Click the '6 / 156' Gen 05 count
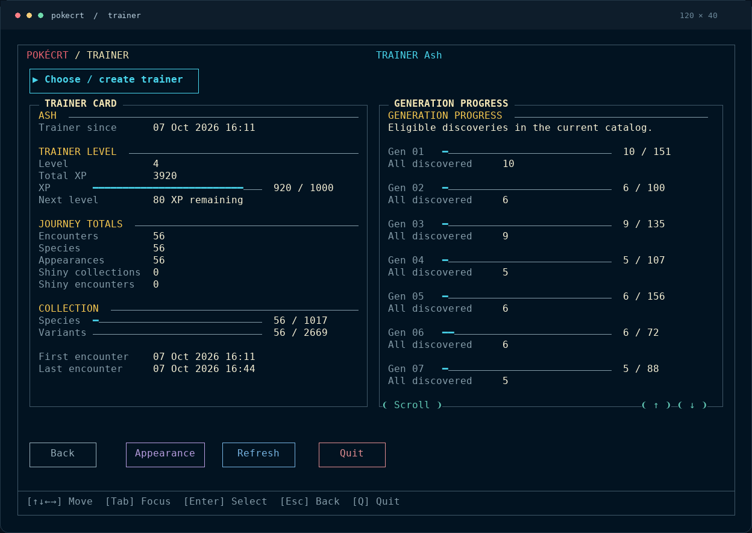Viewport: 752px width, 533px height. click(644, 297)
